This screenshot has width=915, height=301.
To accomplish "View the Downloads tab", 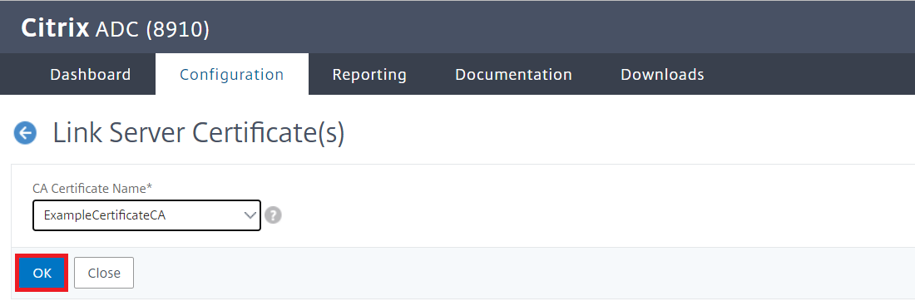I will 662,75.
